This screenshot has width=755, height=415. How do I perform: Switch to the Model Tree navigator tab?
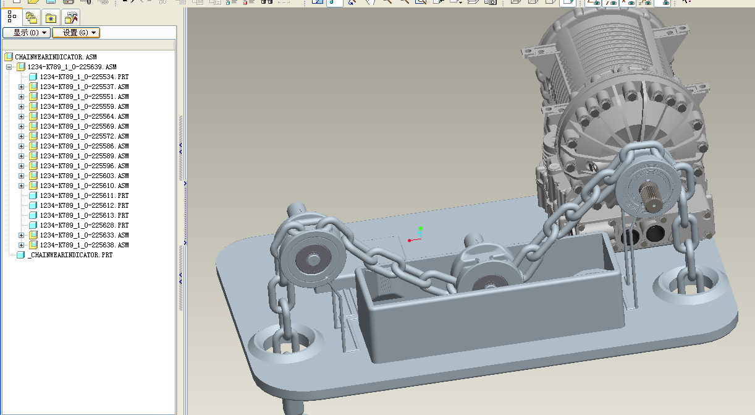pyautogui.click(x=11, y=17)
